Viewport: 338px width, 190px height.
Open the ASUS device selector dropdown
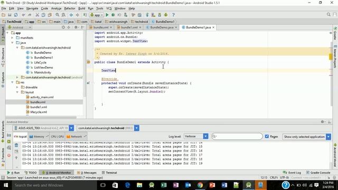point(71,128)
